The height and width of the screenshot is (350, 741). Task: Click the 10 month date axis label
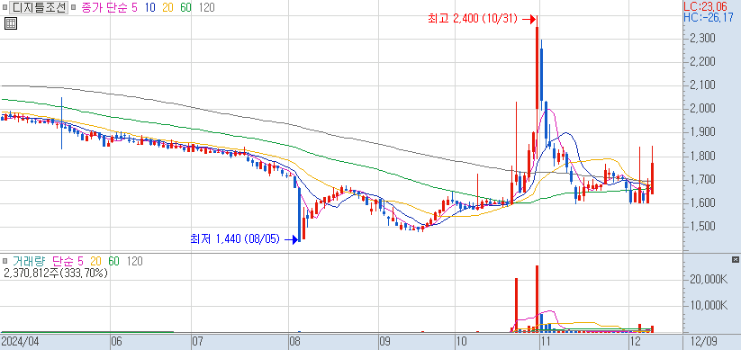[461, 341]
